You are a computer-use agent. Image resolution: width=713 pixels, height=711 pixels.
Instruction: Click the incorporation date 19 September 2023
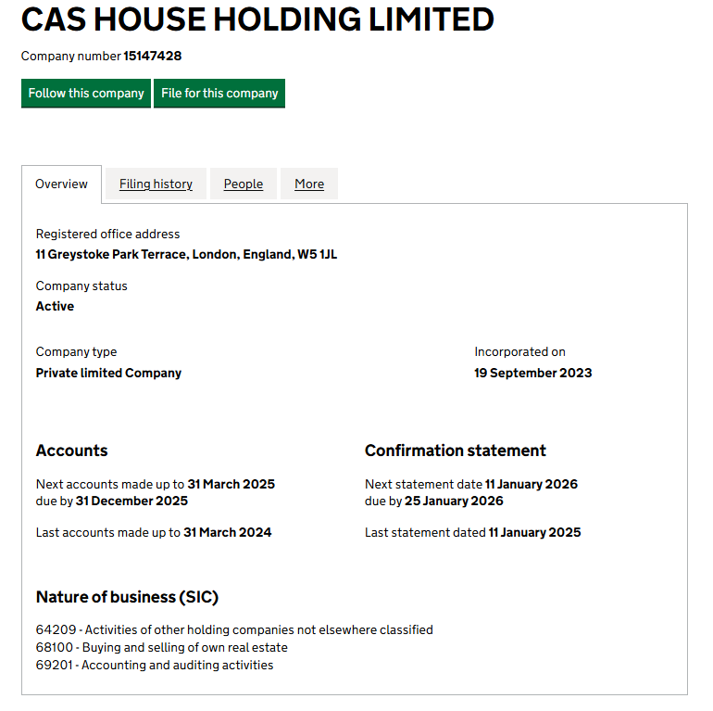[532, 373]
